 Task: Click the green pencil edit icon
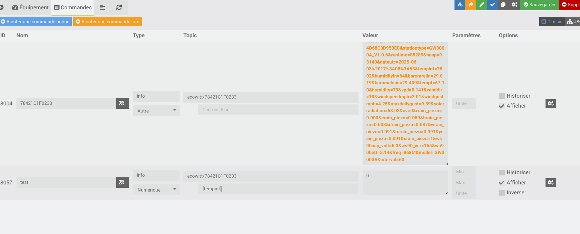482,5
